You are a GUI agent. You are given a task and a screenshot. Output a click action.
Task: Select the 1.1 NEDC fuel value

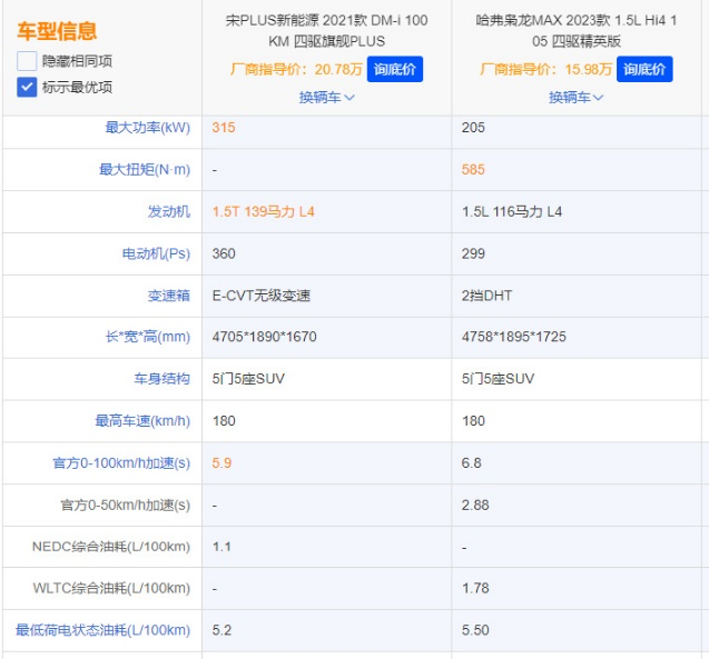pos(221,547)
